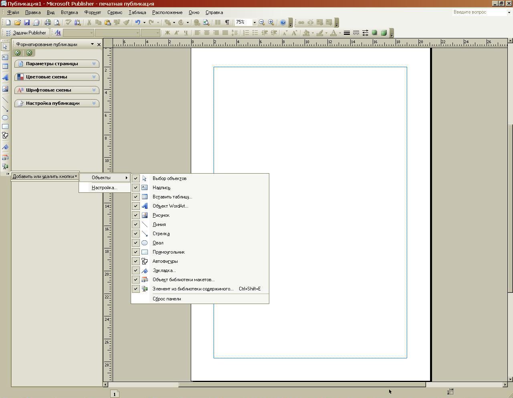Click the 3-D style icon
The image size is (513, 398).
coord(384,33)
